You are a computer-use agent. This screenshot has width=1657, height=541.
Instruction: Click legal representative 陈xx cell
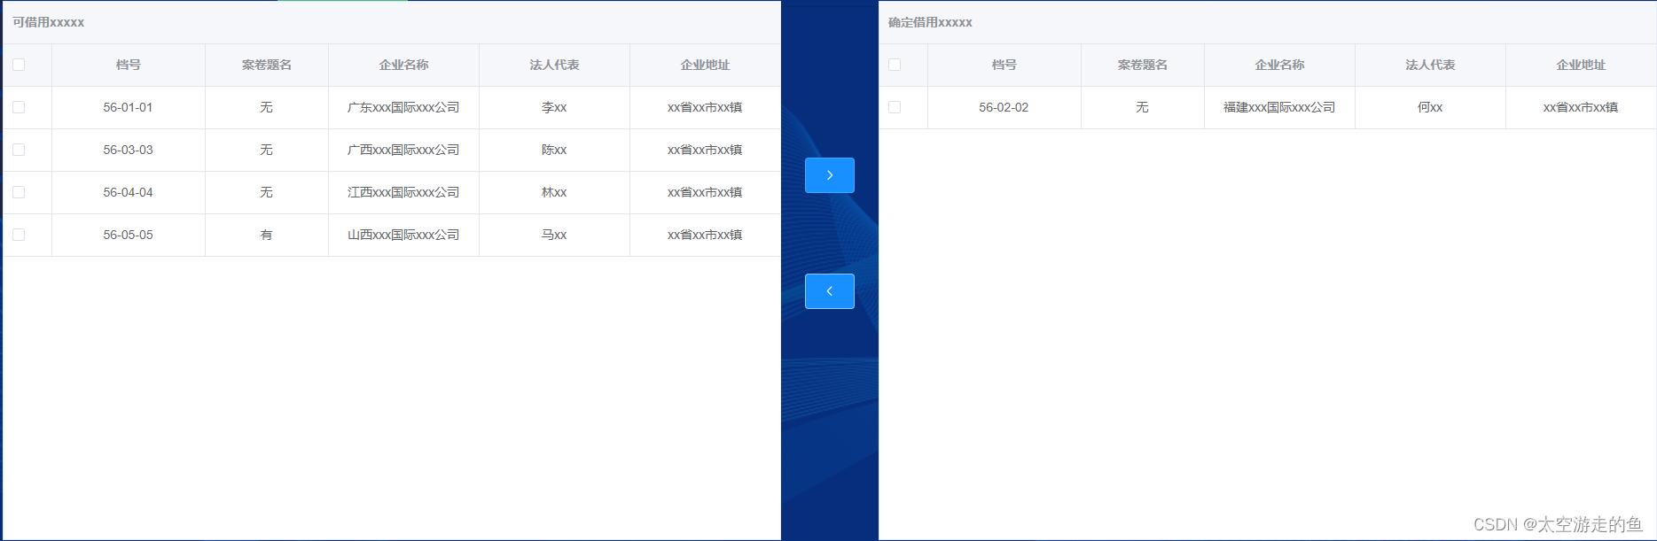coord(554,150)
